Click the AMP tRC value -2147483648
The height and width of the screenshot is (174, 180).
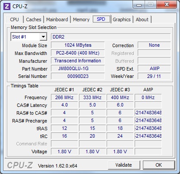pos(148,136)
